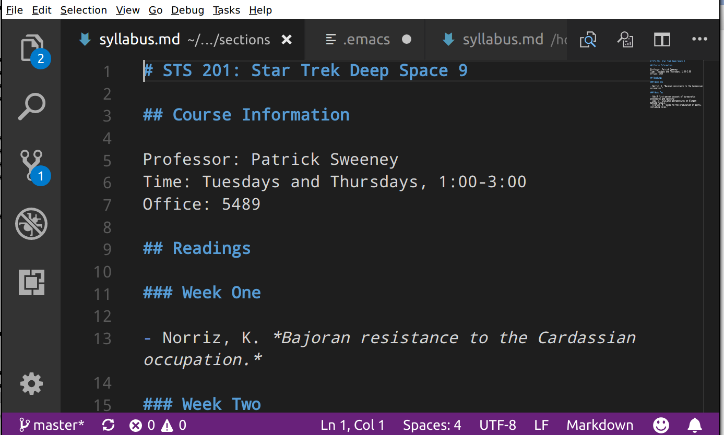This screenshot has height=435, width=724.
Task: Click line number 12 in gutter
Action: click(102, 316)
